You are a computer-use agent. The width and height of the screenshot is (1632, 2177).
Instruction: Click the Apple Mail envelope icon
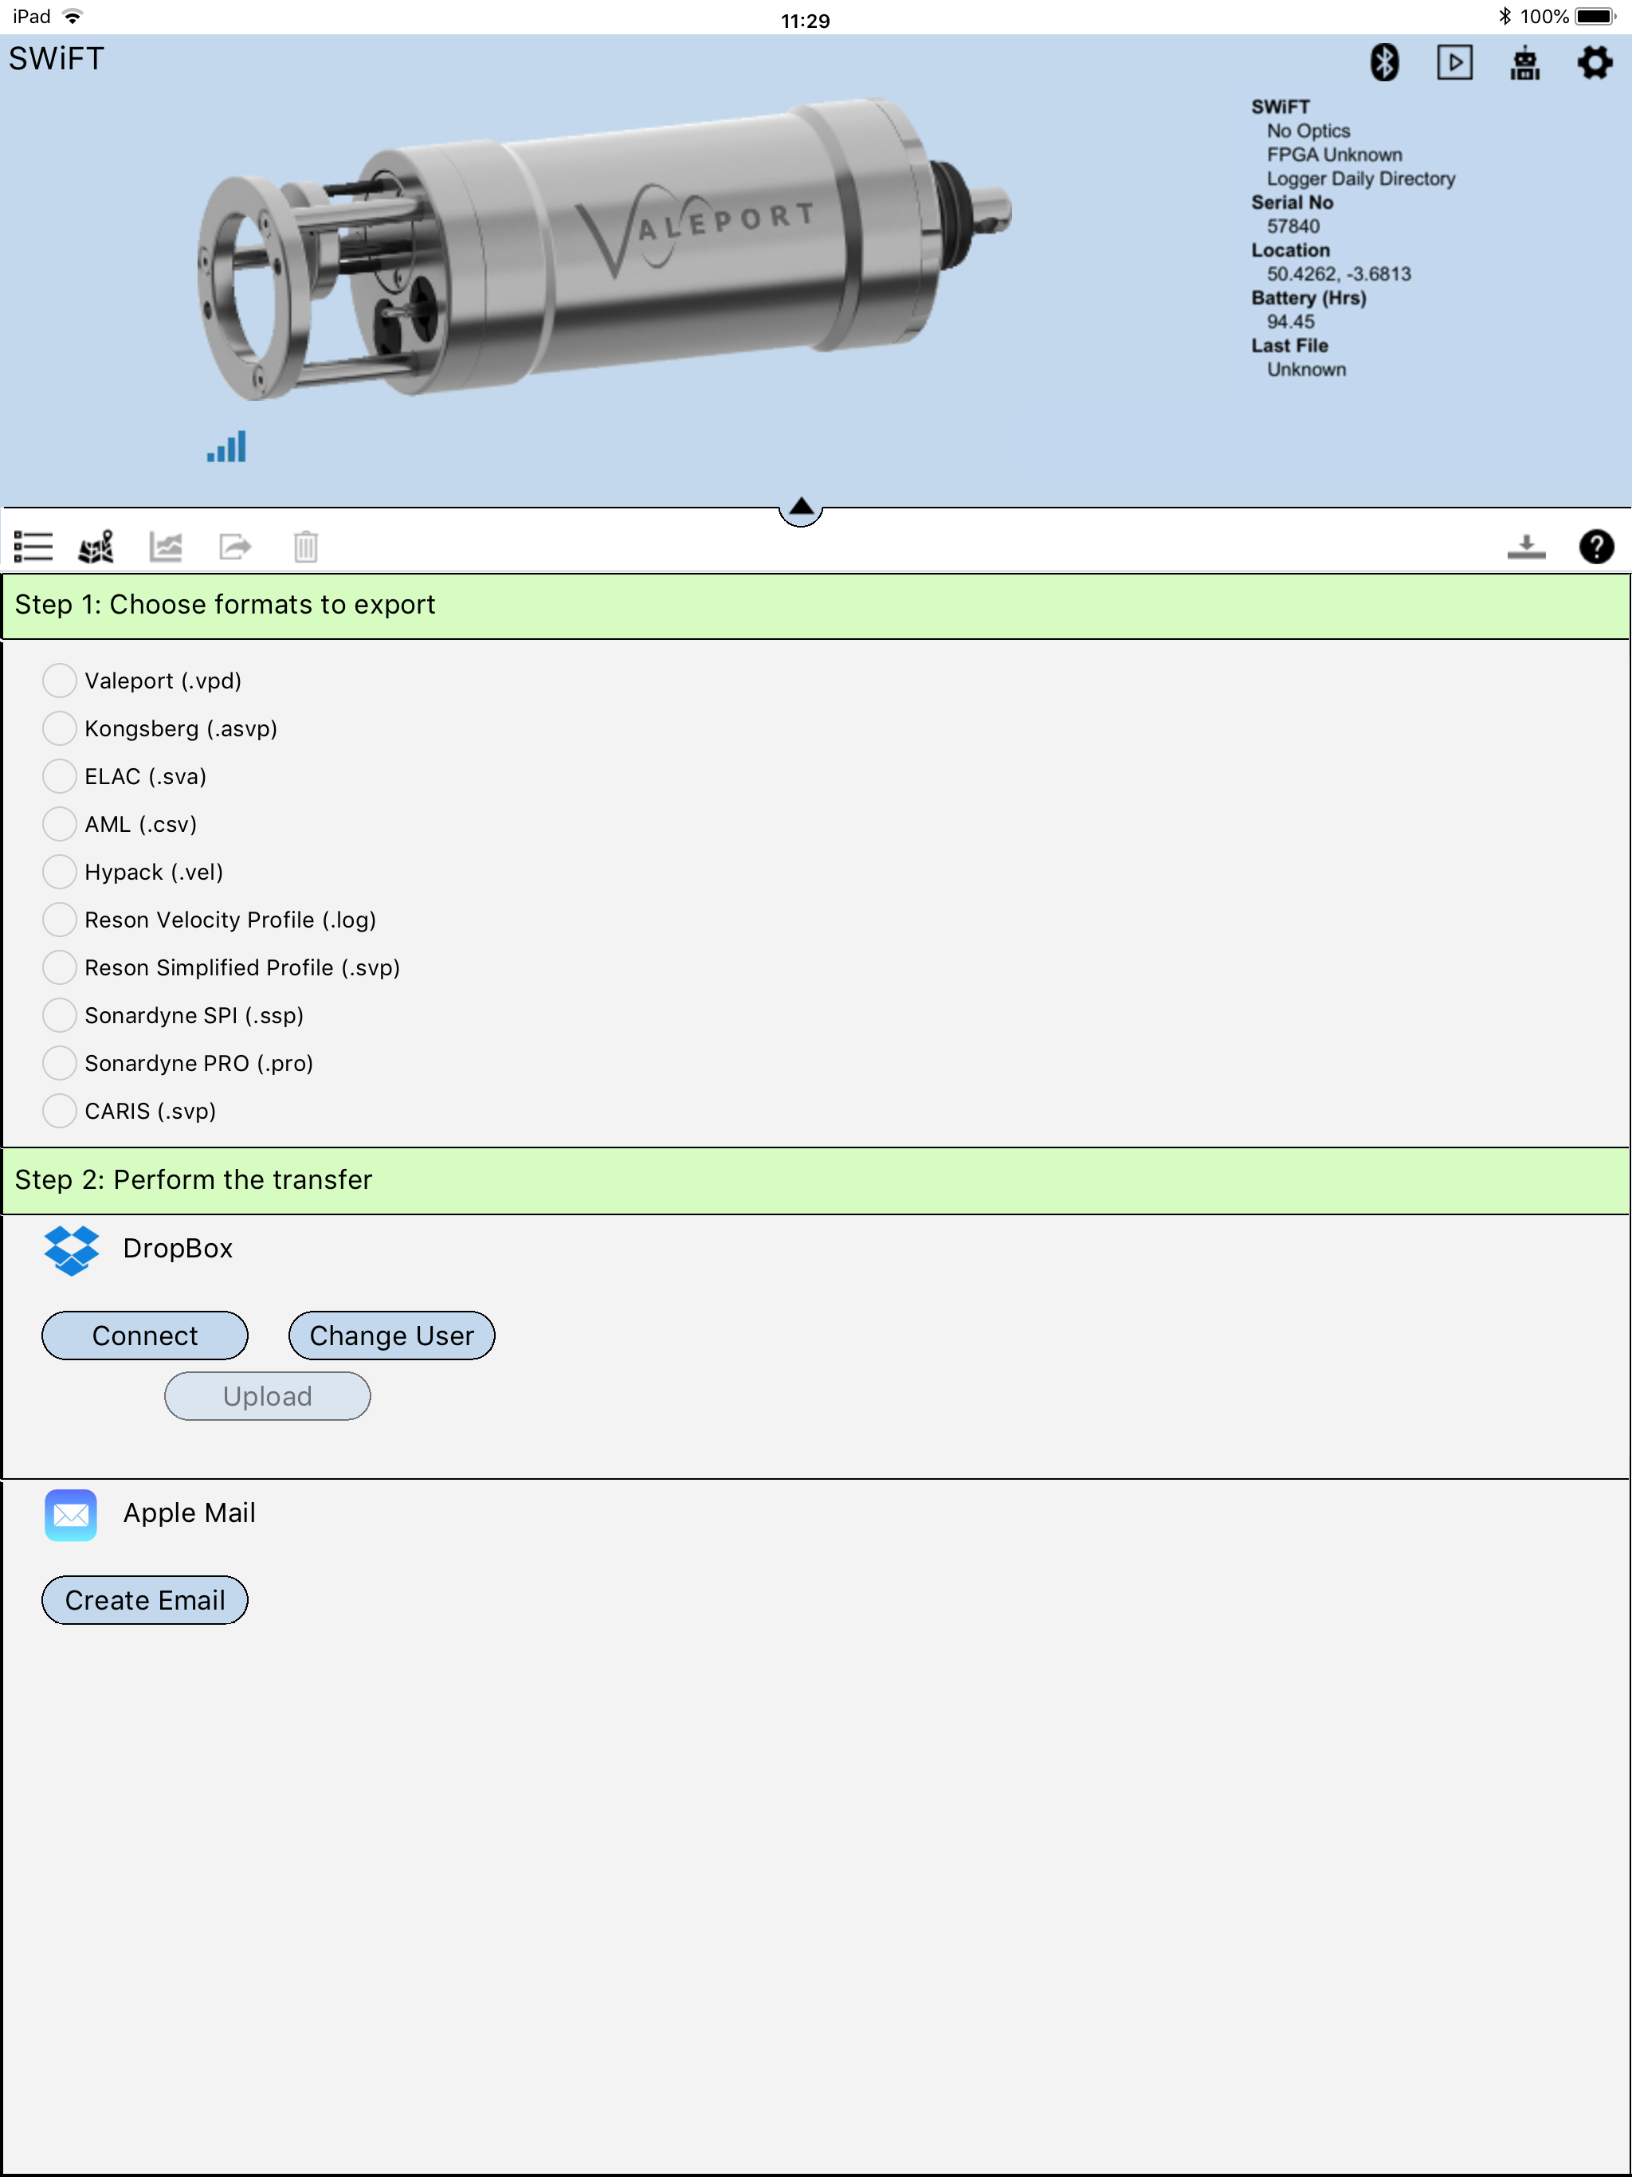(x=71, y=1515)
